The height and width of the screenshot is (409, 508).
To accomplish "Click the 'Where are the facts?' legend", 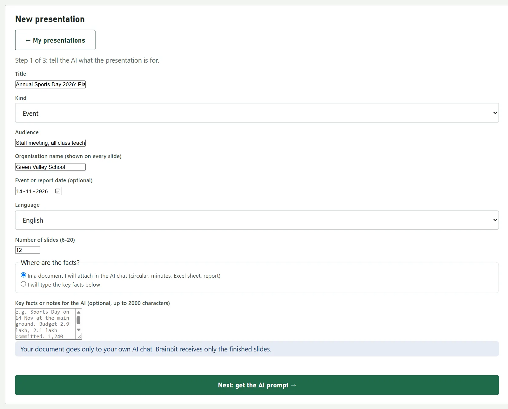I will click(x=50, y=263).
